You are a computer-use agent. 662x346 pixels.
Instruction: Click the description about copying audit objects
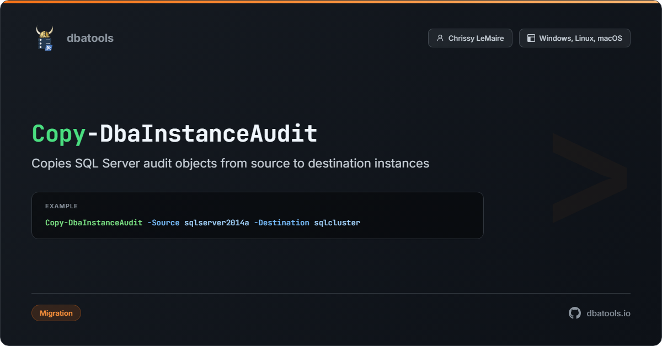(x=231, y=163)
